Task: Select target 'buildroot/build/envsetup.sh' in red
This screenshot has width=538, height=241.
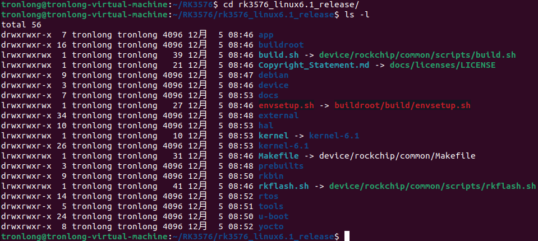Action: tap(402, 105)
